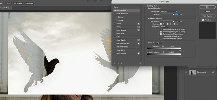Select the Gradient Overlay style row

point(126,43)
